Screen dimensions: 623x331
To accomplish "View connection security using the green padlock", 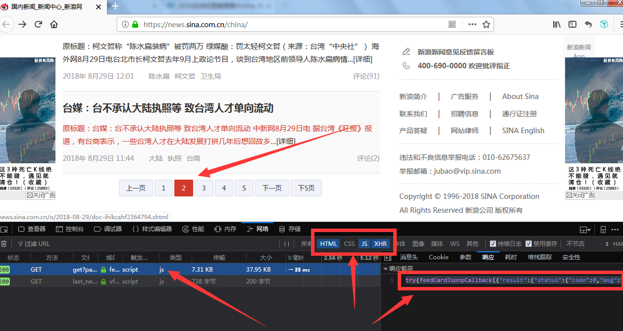I will point(135,24).
